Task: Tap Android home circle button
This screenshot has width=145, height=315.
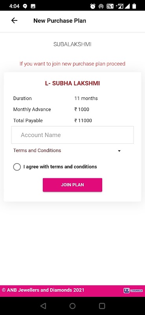Action: (x=72, y=306)
